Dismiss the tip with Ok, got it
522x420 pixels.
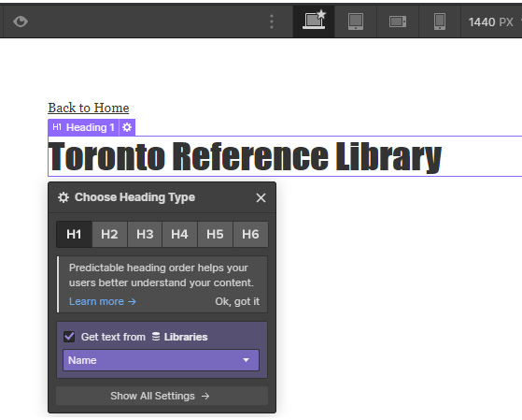pos(237,301)
